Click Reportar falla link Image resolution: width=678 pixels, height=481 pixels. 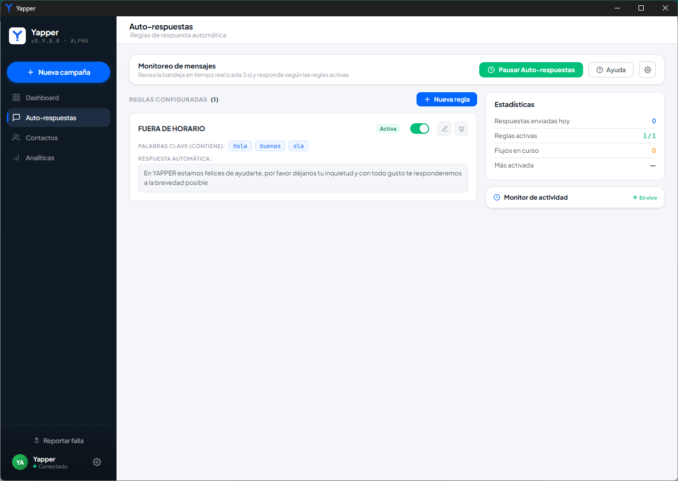59,440
